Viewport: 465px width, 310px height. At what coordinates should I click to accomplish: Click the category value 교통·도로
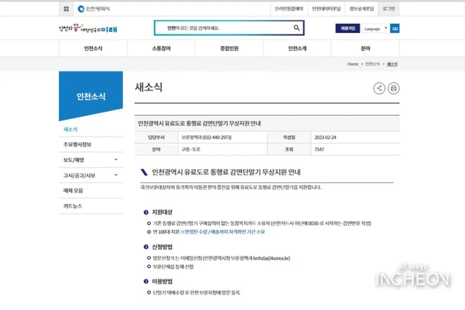[x=191, y=149]
